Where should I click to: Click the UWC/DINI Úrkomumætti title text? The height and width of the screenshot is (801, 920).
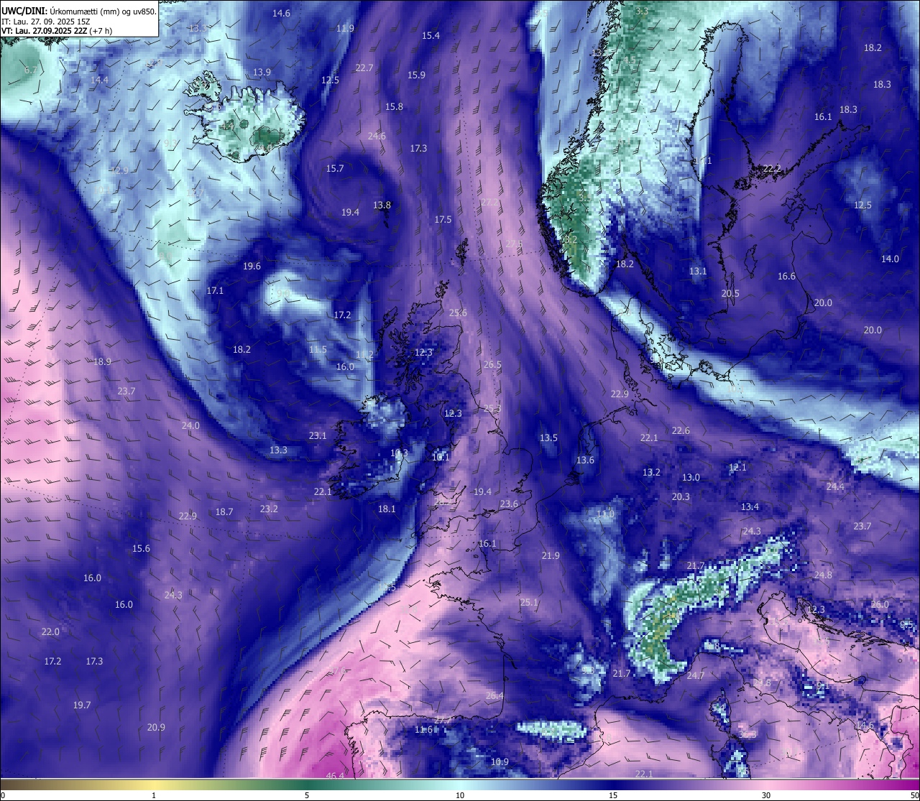click(78, 11)
